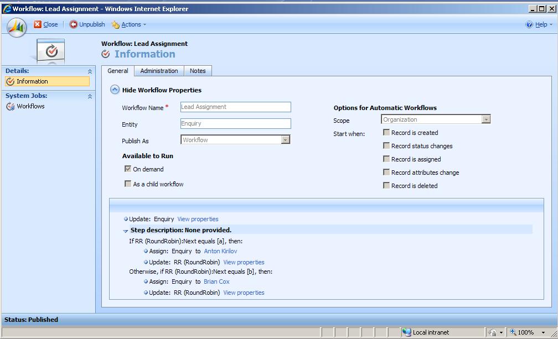Click the Actions toolbar icon

[x=115, y=24]
